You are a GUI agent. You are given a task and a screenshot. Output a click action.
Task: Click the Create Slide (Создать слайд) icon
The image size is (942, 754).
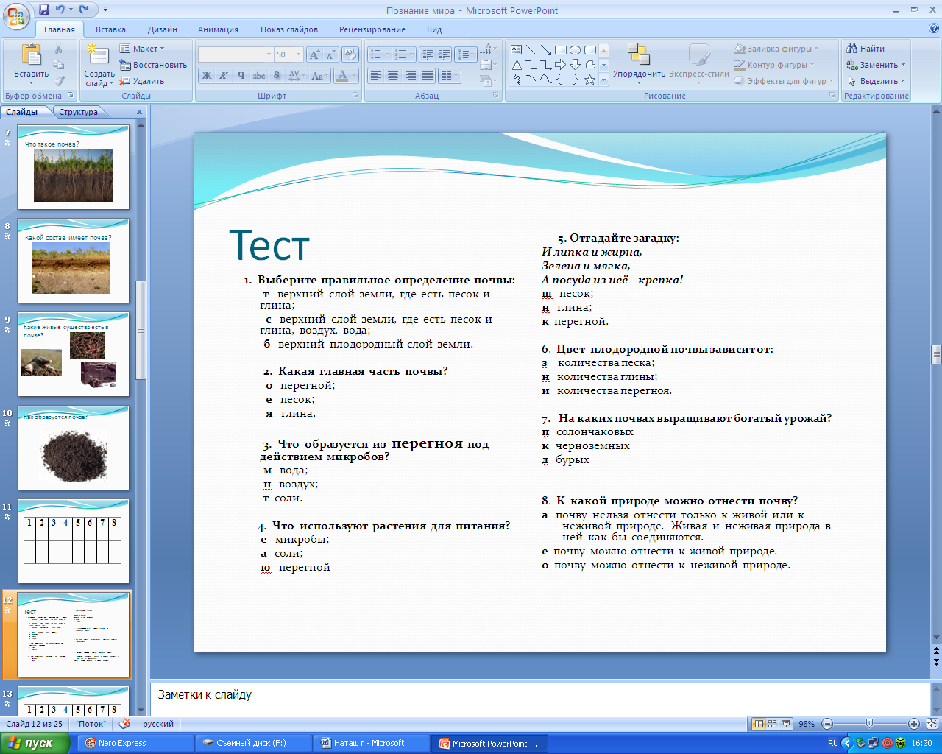coord(97,55)
